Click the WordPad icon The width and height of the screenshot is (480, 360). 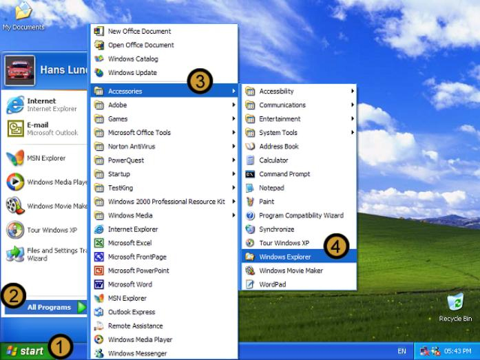pos(250,284)
